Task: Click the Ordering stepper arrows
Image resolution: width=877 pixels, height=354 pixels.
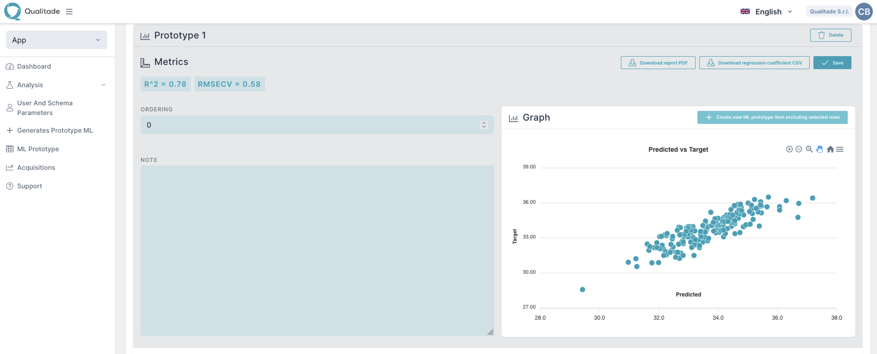Action: tap(484, 125)
